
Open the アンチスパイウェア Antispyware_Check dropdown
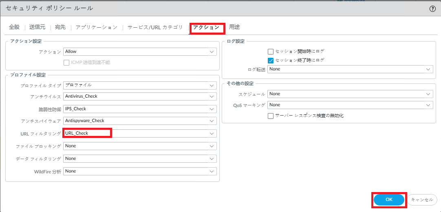[140, 121]
